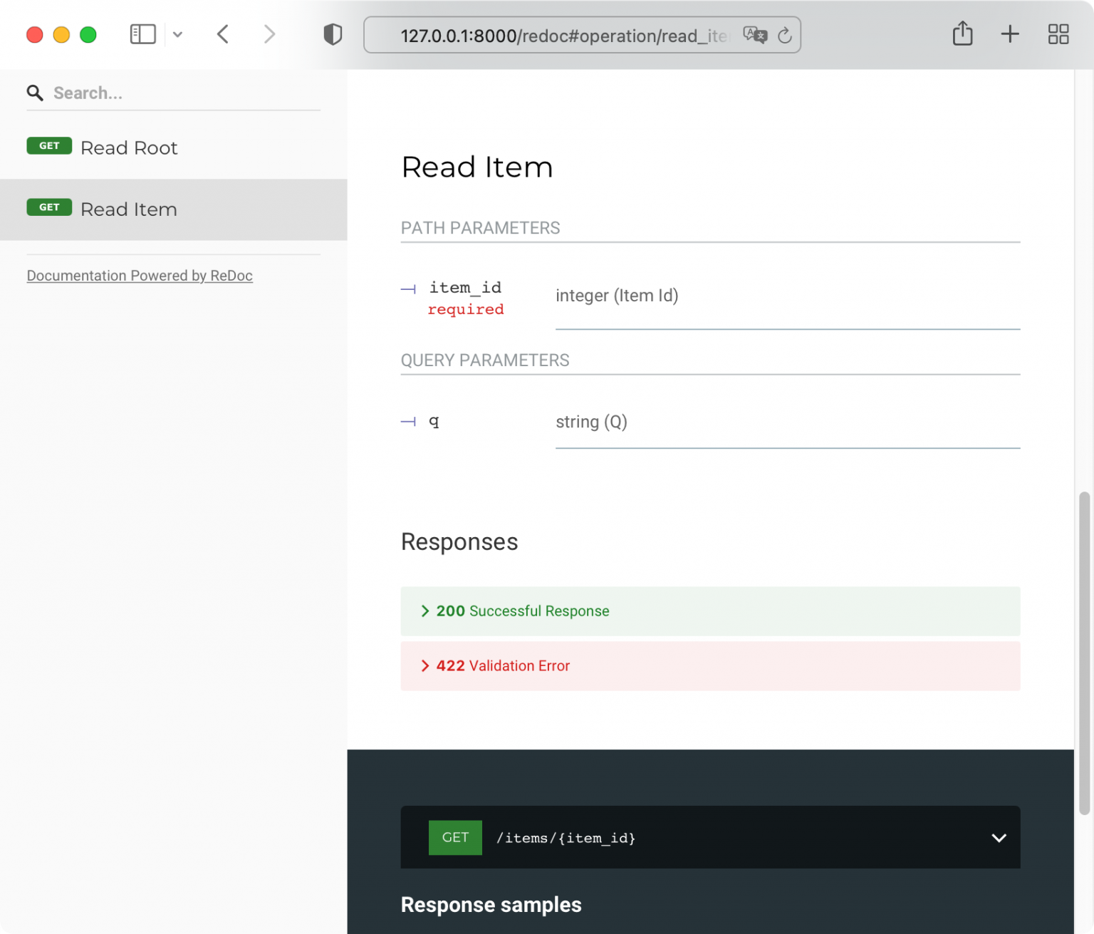The width and height of the screenshot is (1094, 934).
Task: Select Read Root in the sidebar
Action: point(129,147)
